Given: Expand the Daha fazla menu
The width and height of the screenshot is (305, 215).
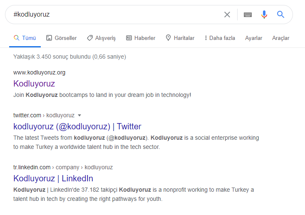Looking at the screenshot, I should tap(220, 38).
